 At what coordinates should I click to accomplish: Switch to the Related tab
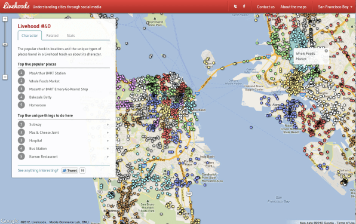coord(53,36)
